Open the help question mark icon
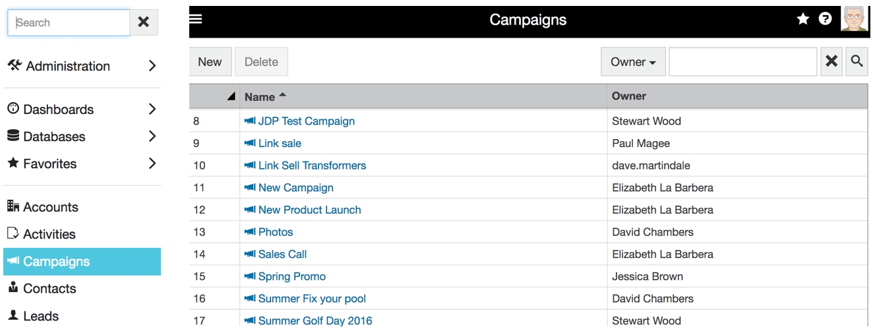 pyautogui.click(x=825, y=20)
